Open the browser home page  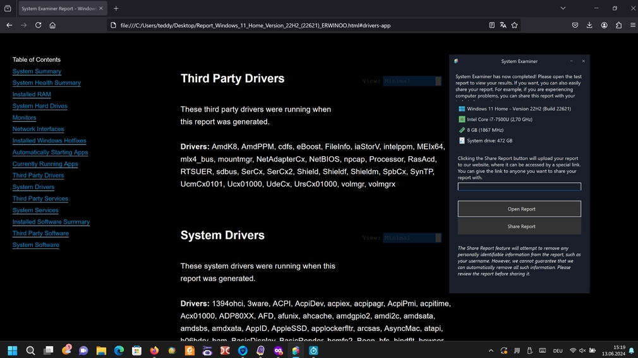[52, 25]
